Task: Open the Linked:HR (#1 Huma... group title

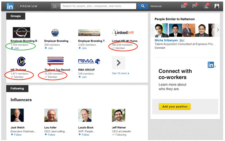Action: pos(126,41)
